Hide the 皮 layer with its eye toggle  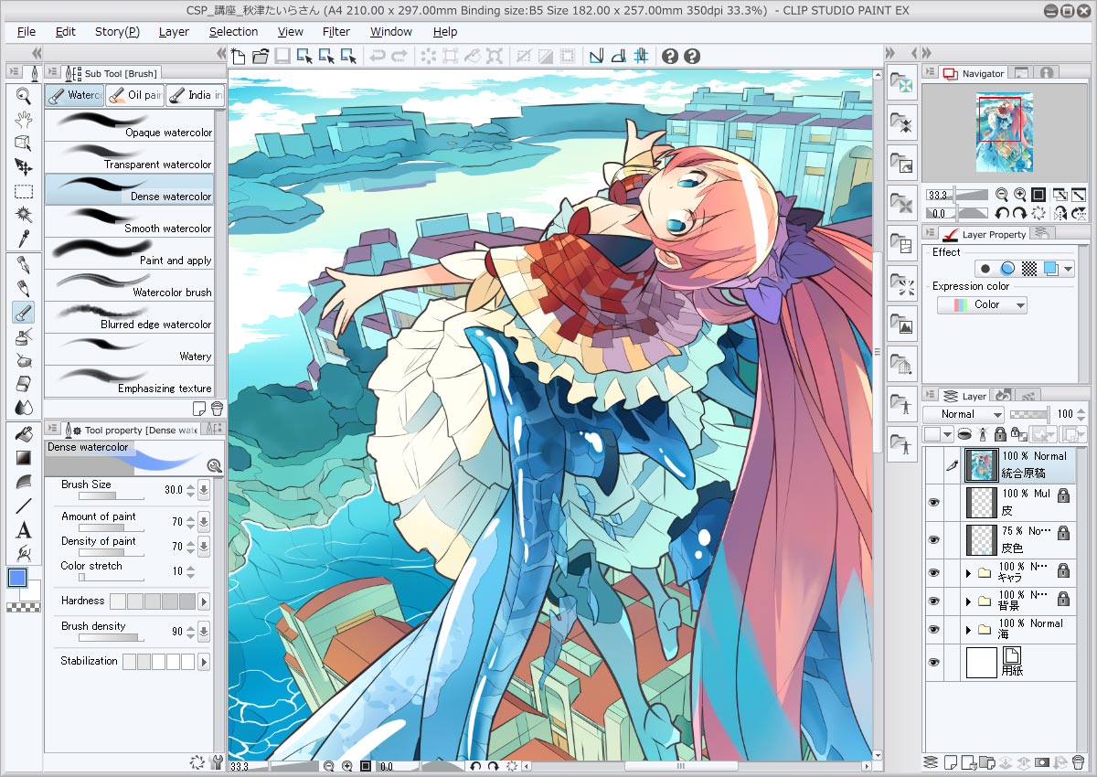[x=933, y=502]
